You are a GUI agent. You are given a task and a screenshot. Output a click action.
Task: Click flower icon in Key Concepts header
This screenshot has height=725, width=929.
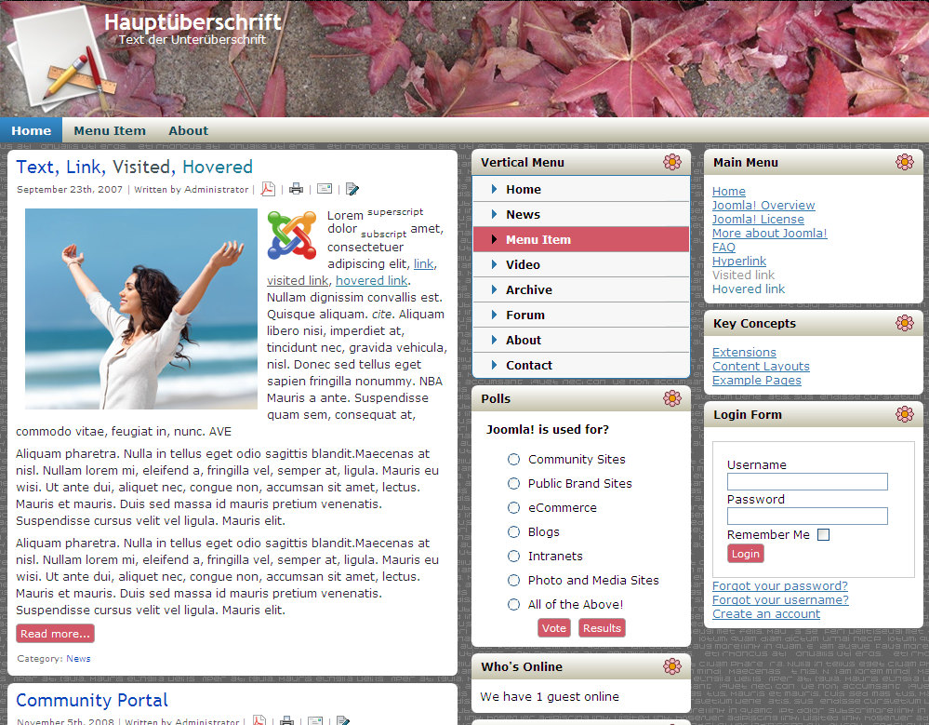pos(904,323)
